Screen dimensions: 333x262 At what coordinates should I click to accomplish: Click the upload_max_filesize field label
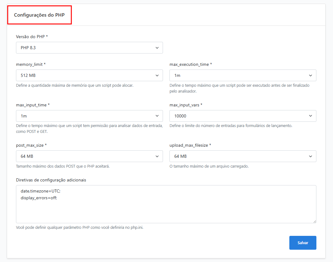(190, 145)
